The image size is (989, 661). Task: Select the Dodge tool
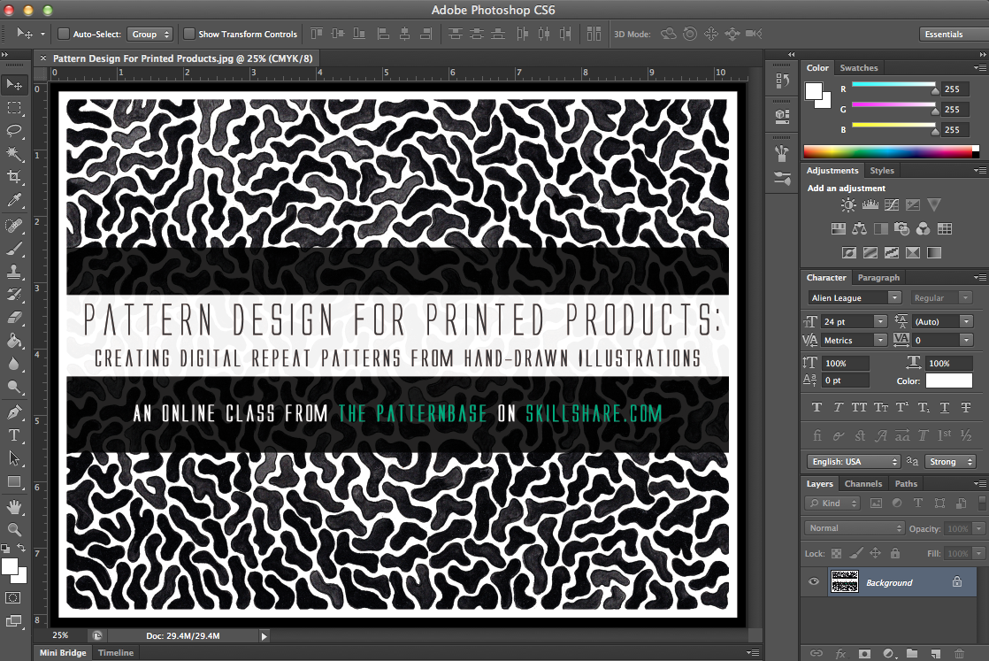tap(14, 388)
